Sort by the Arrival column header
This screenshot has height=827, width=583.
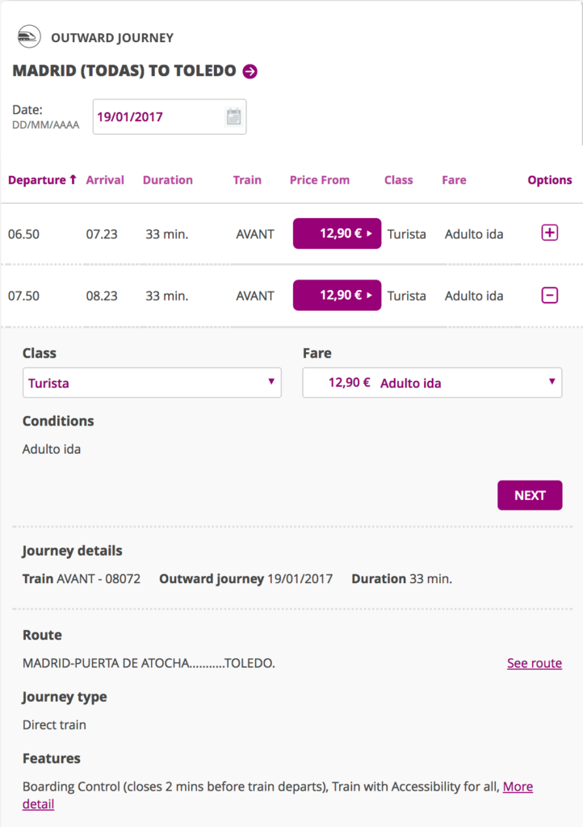[105, 180]
